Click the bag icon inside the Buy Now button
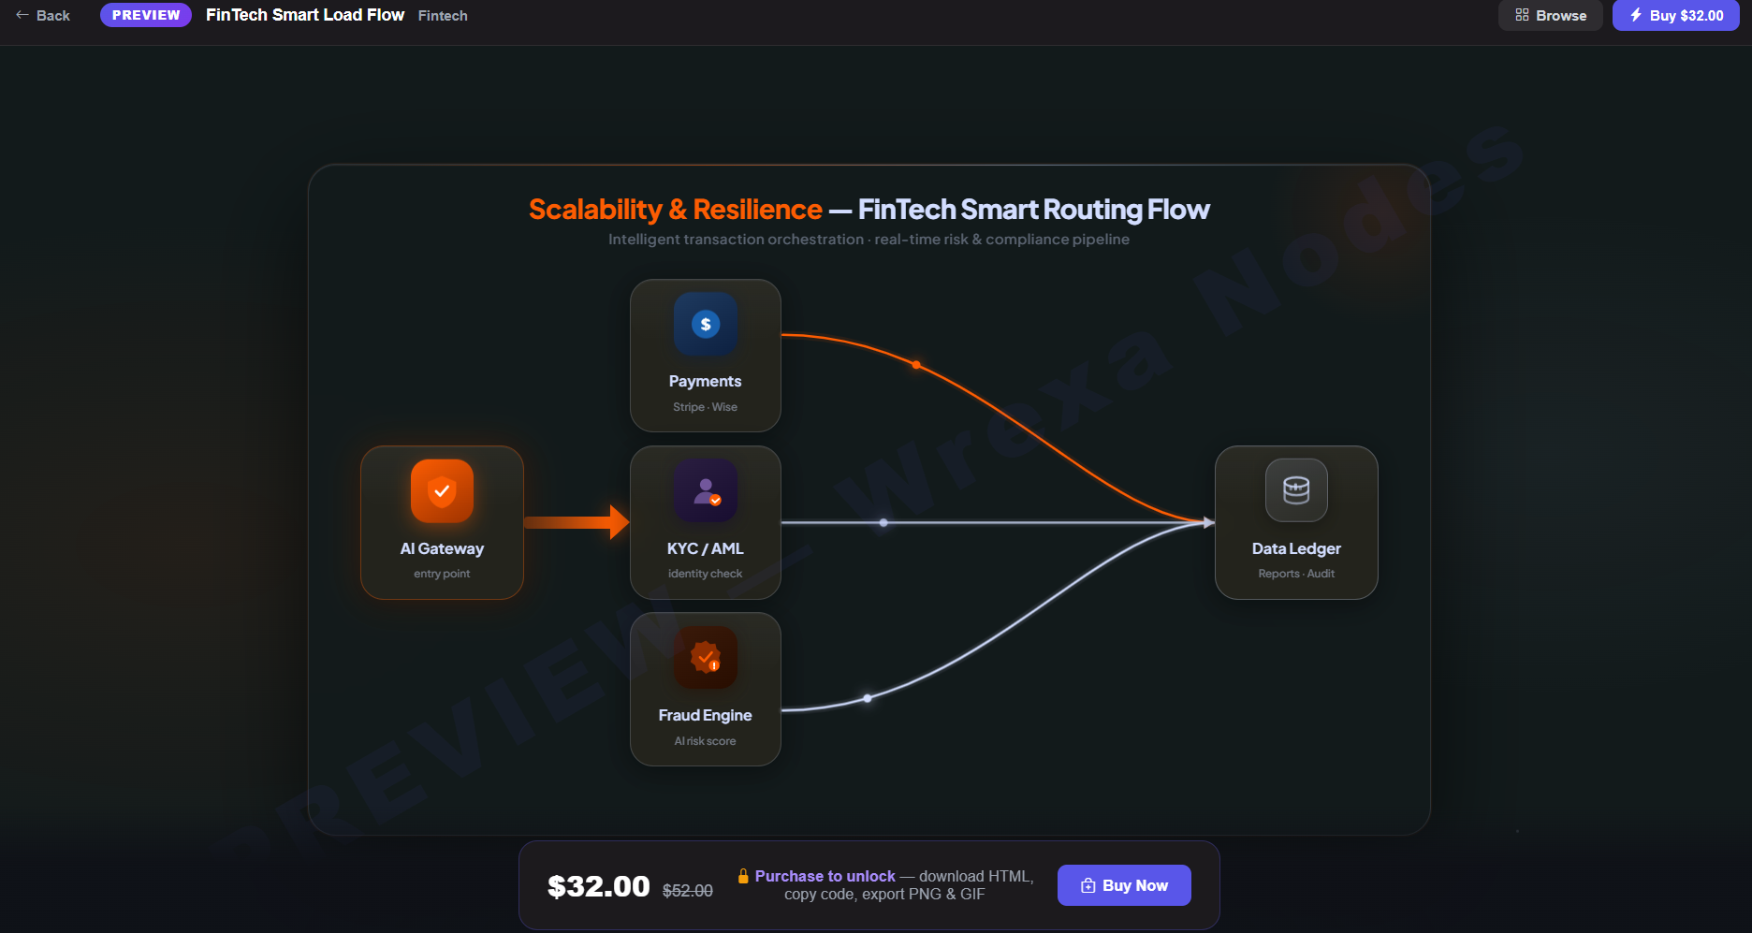This screenshot has height=933, width=1752. (1088, 884)
